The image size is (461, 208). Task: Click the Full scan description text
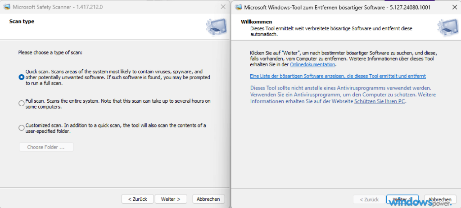[118, 104]
